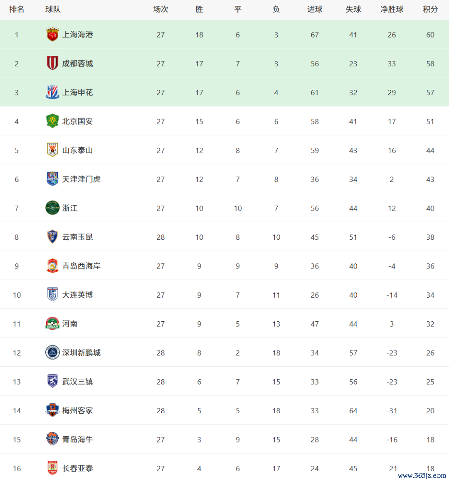Open the 武汉三镇 team name link

(x=77, y=382)
